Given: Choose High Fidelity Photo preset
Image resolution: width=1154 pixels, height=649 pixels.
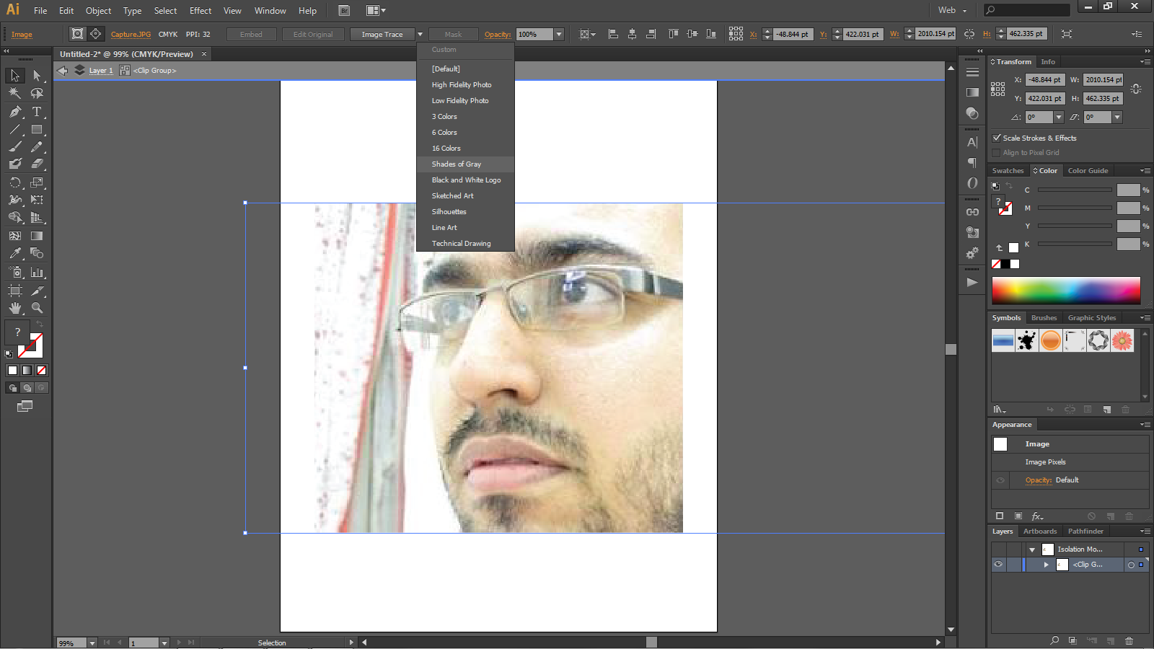Looking at the screenshot, I should point(465,85).
